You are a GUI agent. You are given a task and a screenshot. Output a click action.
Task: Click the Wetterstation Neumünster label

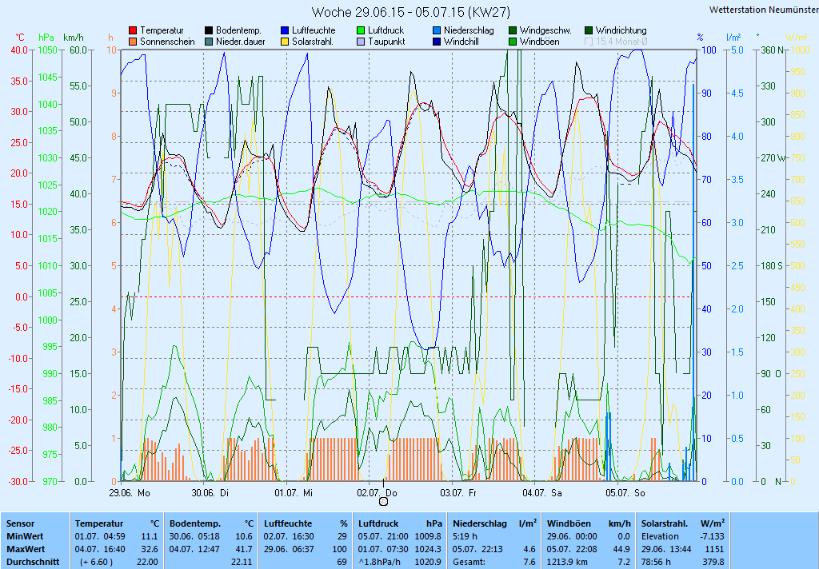coord(763,10)
